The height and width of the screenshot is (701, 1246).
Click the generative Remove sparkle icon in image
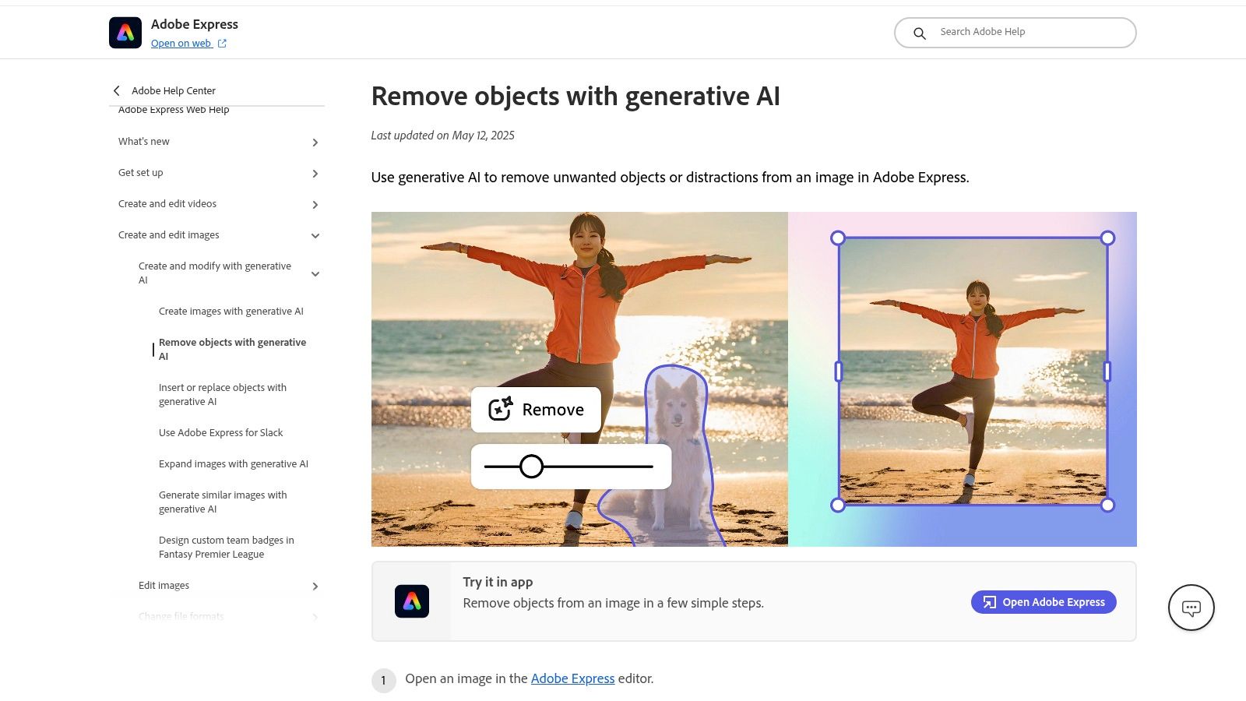click(500, 409)
